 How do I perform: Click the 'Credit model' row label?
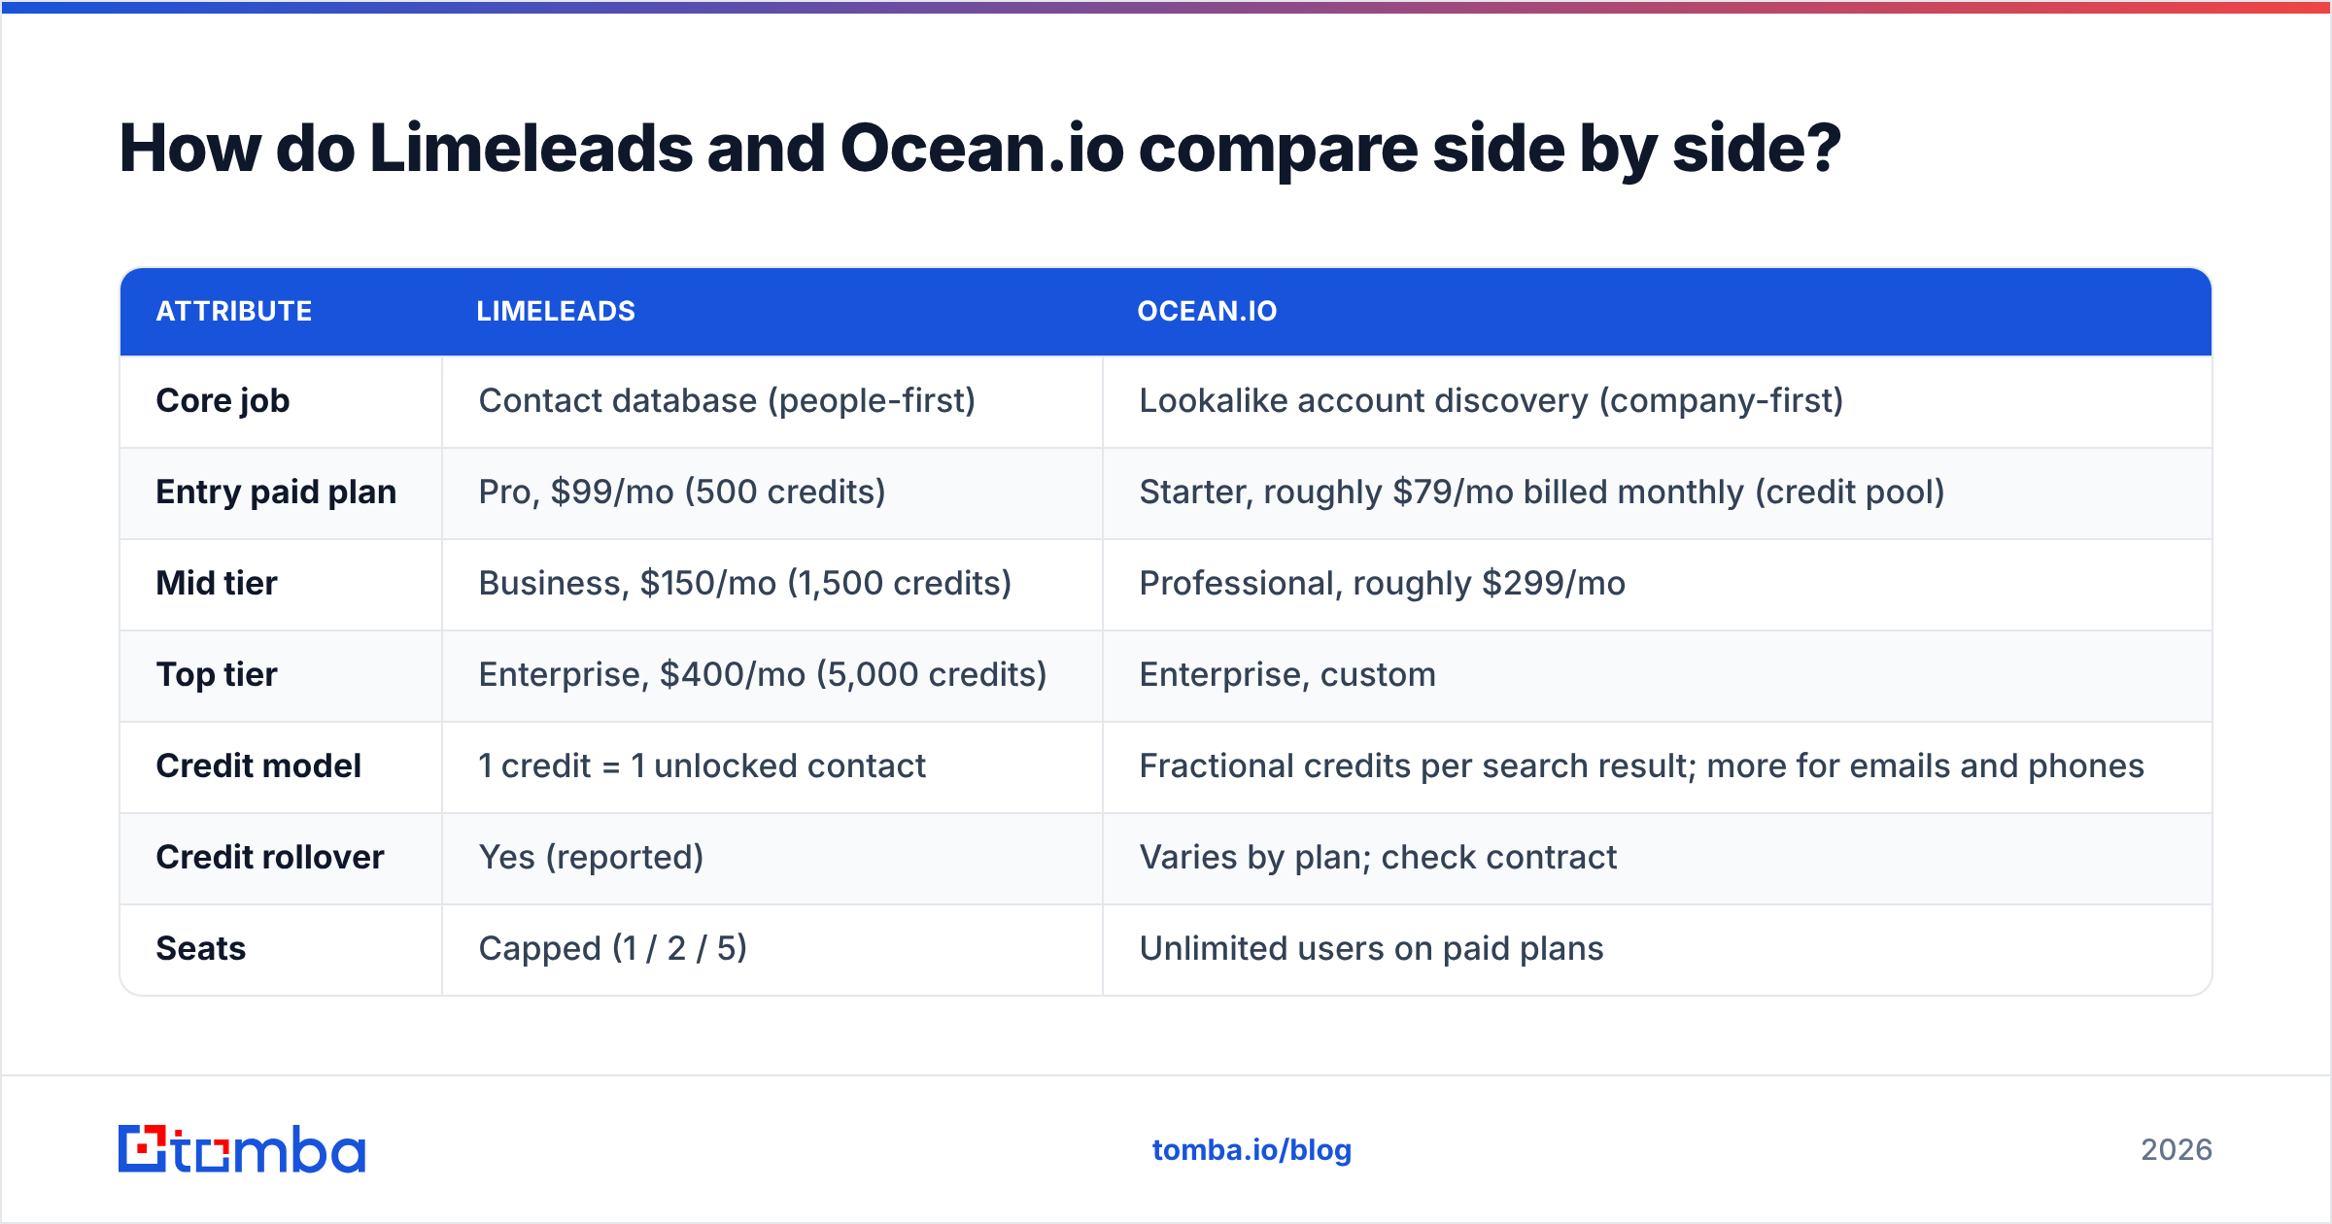click(x=258, y=765)
